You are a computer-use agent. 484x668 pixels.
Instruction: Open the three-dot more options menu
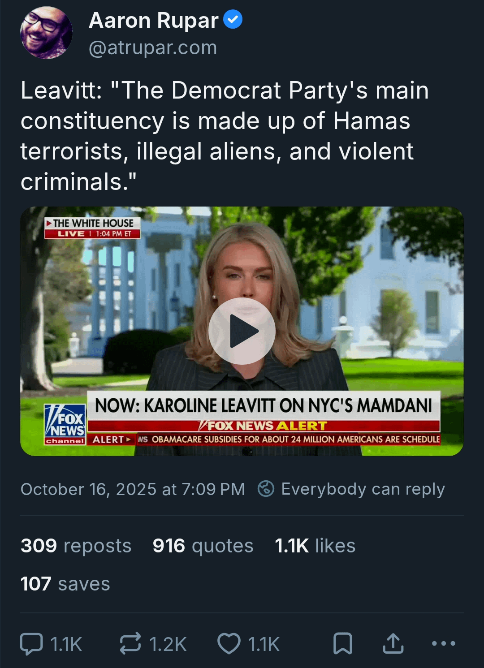tap(443, 644)
